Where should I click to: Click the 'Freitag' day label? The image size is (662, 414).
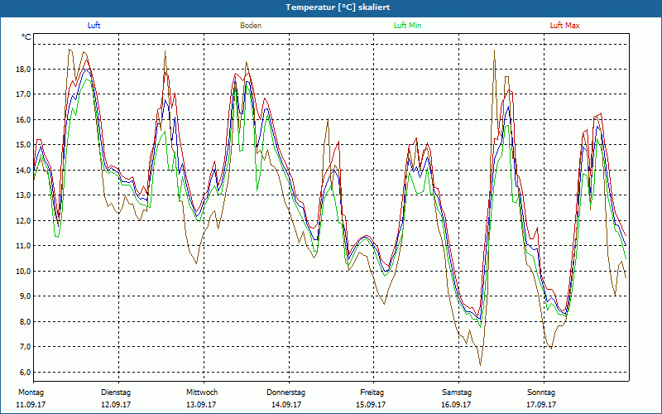point(372,392)
